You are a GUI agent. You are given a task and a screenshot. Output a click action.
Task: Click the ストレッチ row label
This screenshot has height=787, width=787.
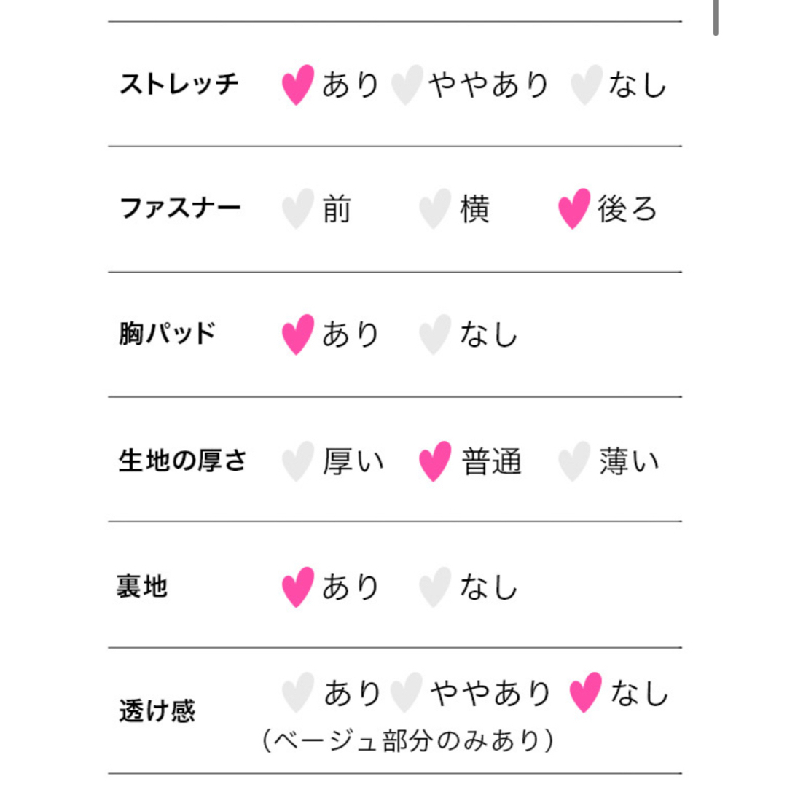click(x=179, y=83)
